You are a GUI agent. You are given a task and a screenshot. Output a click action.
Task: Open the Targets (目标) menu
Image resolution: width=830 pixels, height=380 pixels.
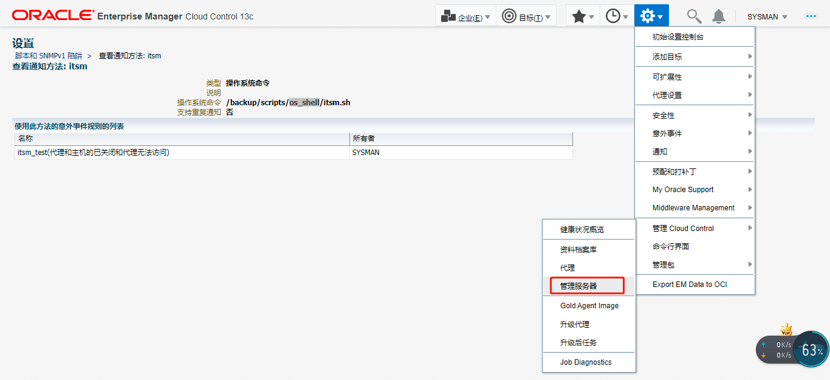point(526,16)
